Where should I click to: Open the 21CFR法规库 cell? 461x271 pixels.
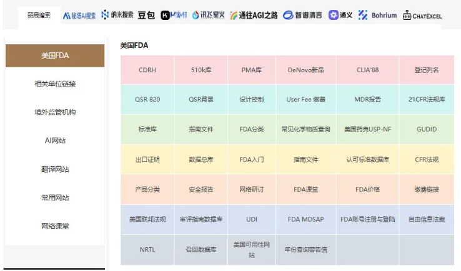427,100
